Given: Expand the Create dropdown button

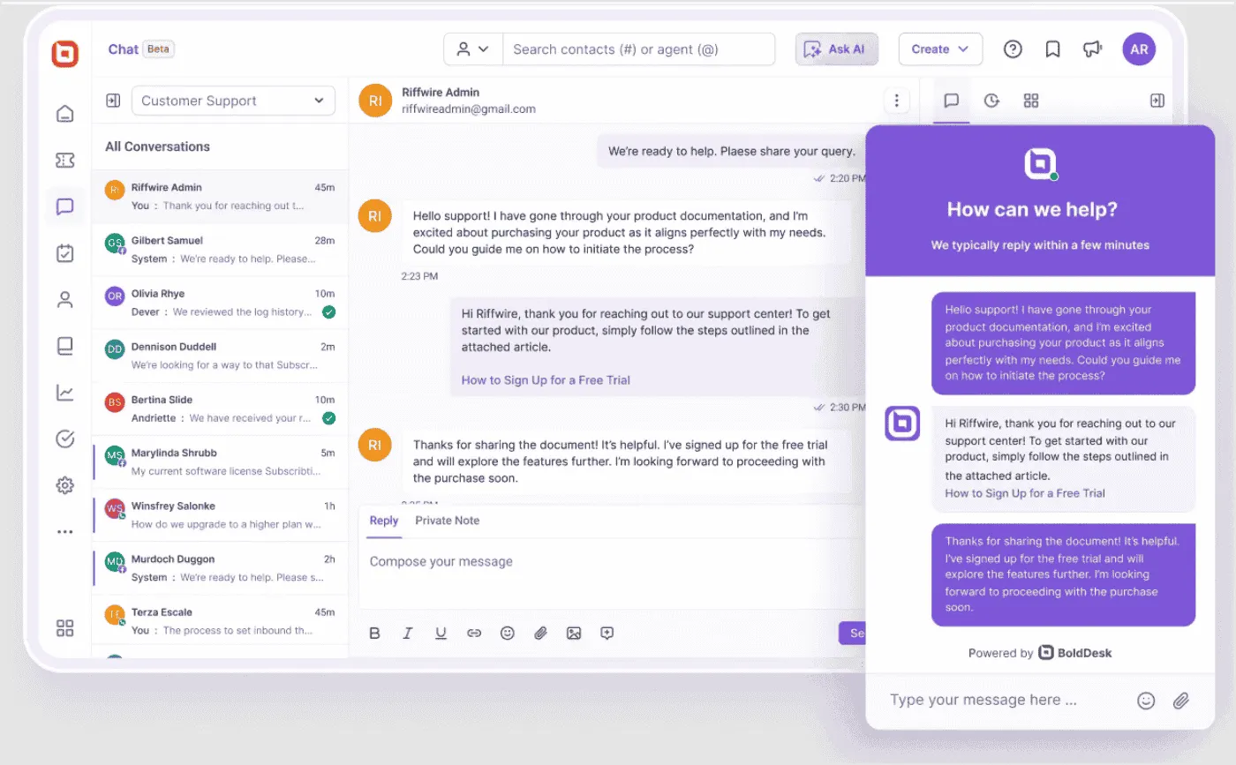Looking at the screenshot, I should [x=940, y=49].
